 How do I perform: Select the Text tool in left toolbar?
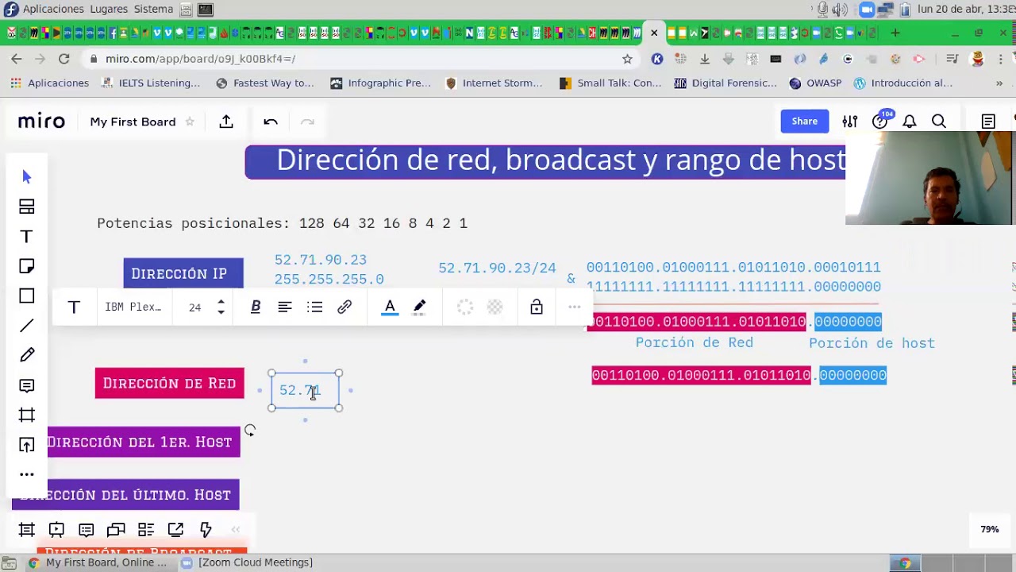click(27, 237)
